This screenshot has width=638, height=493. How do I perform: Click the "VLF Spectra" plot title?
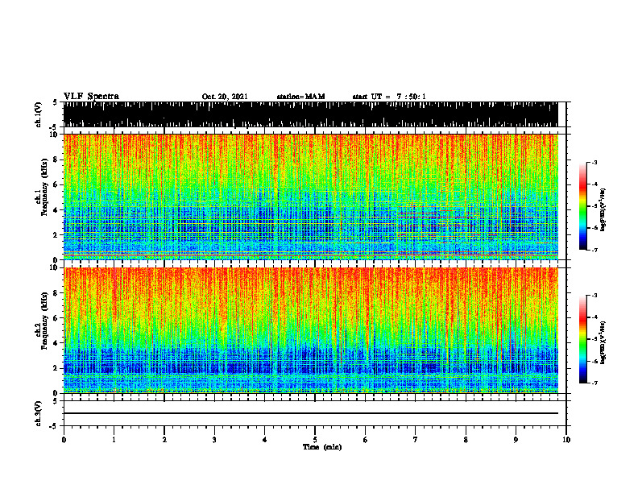[x=91, y=97]
